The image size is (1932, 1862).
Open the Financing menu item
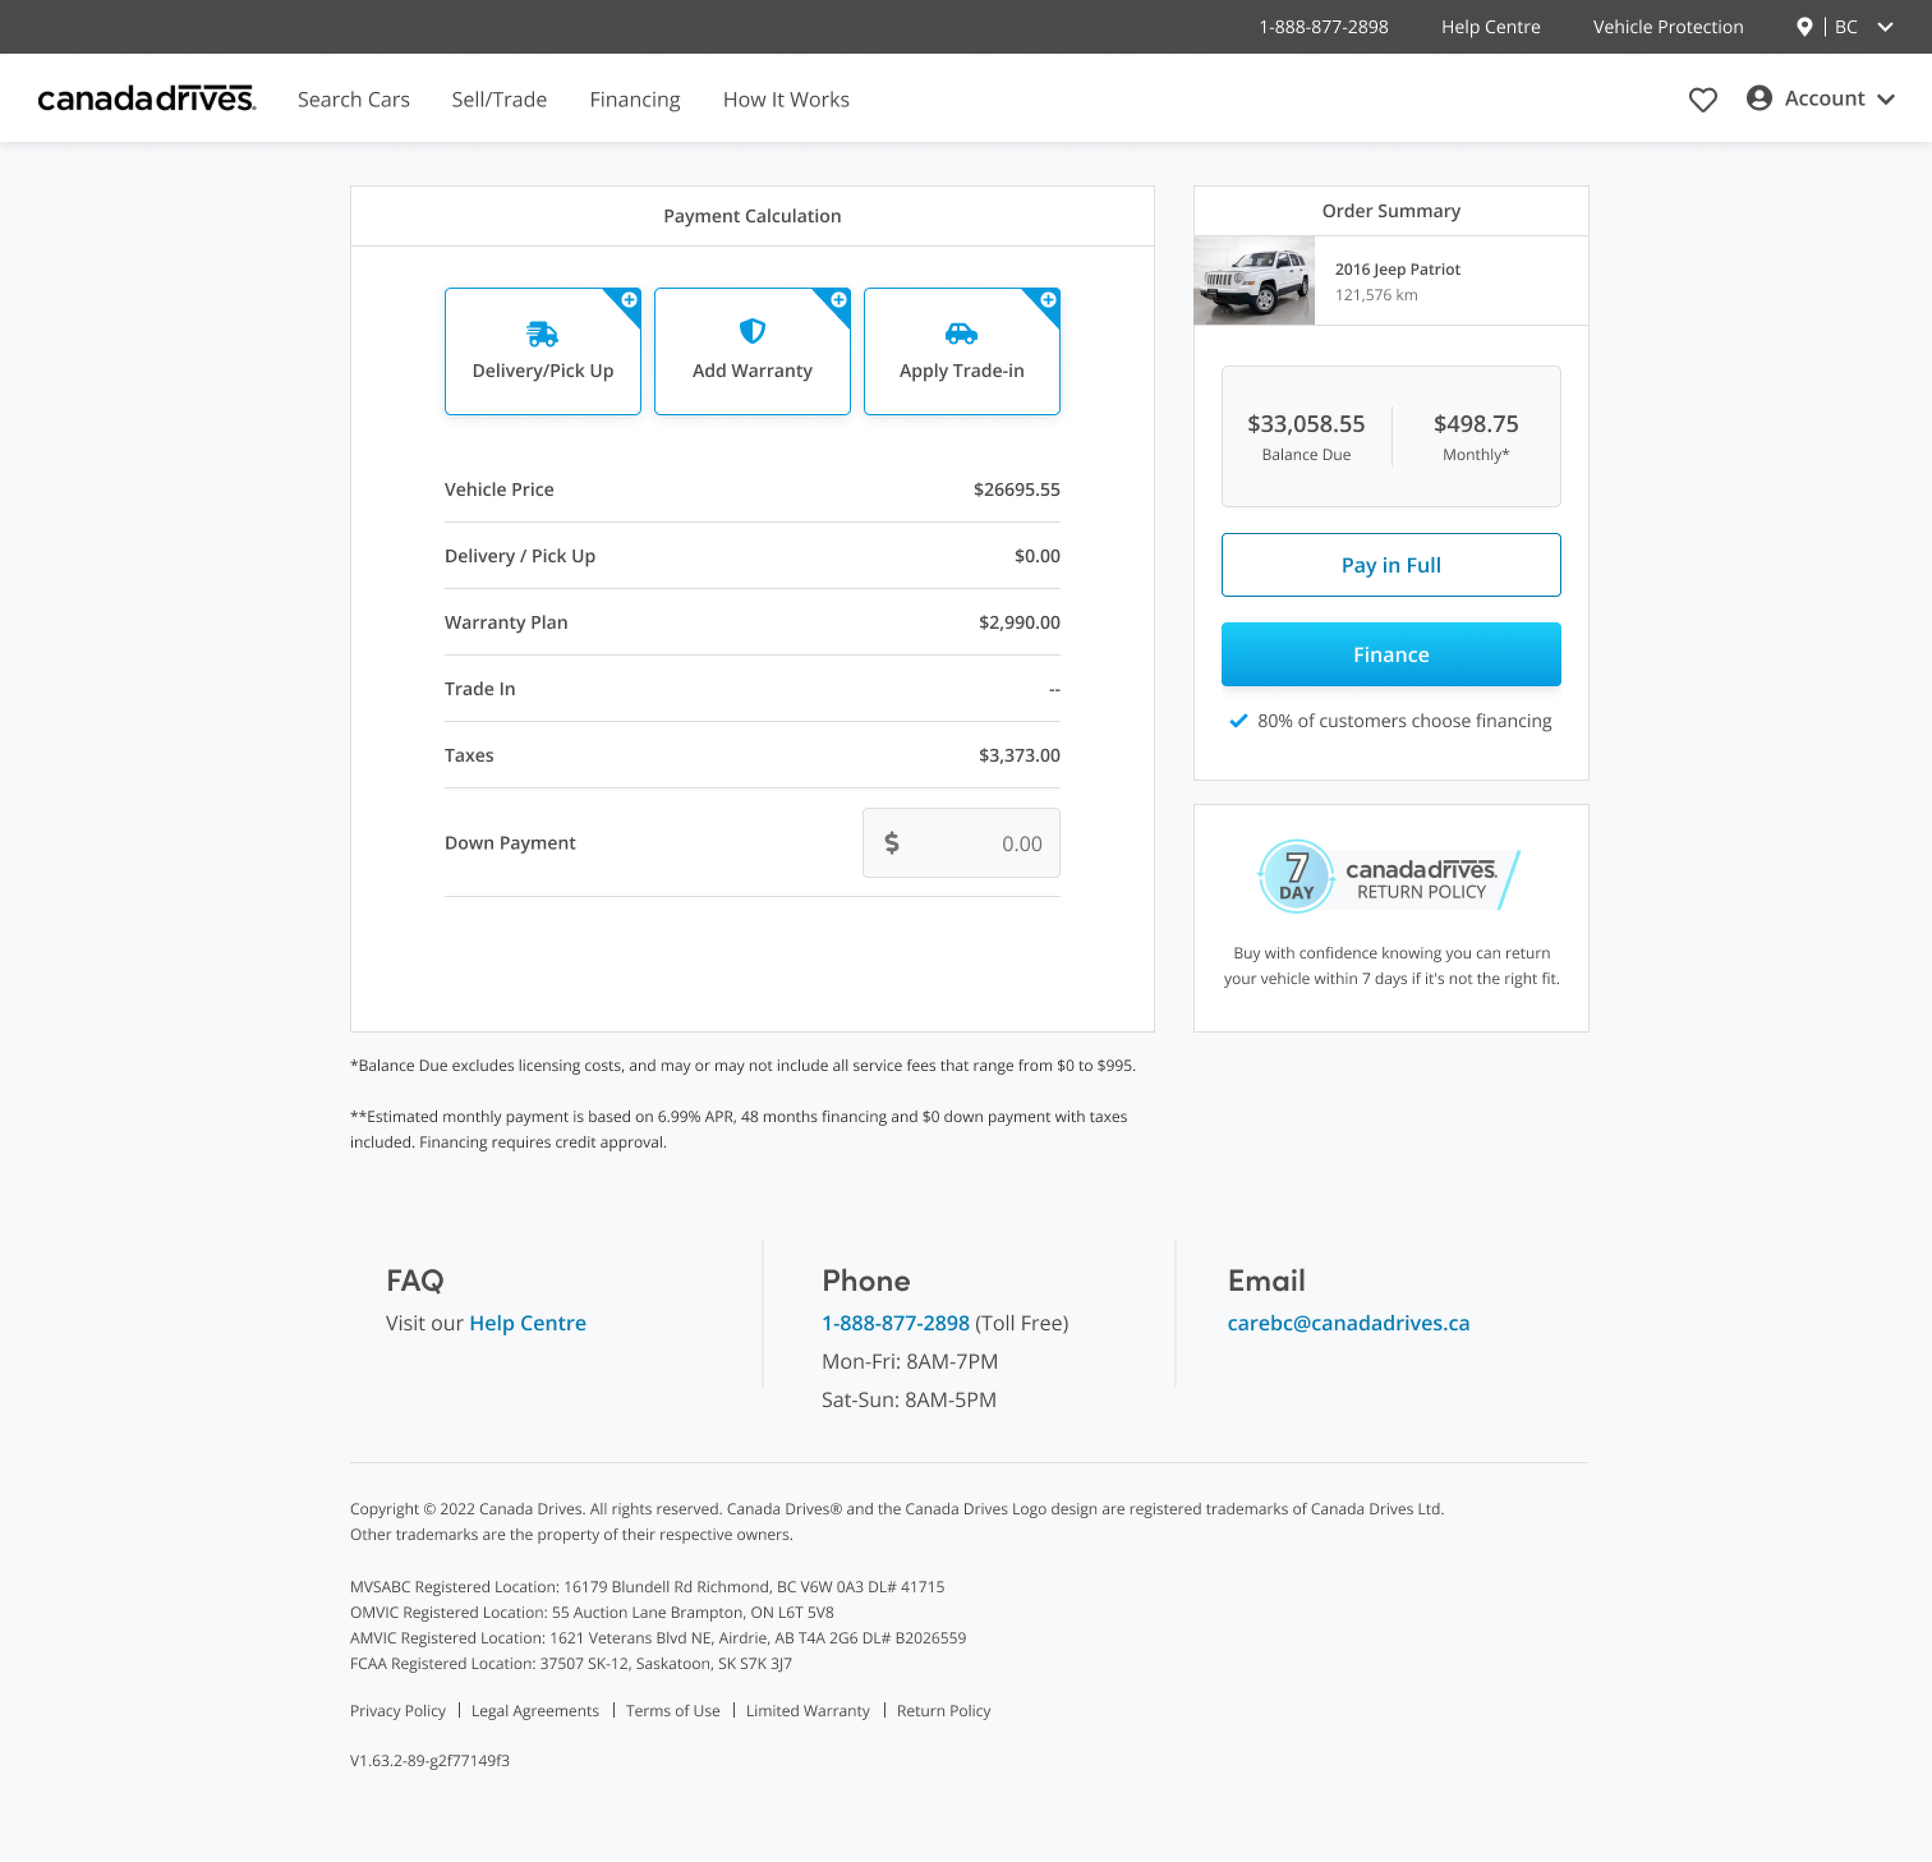[635, 100]
